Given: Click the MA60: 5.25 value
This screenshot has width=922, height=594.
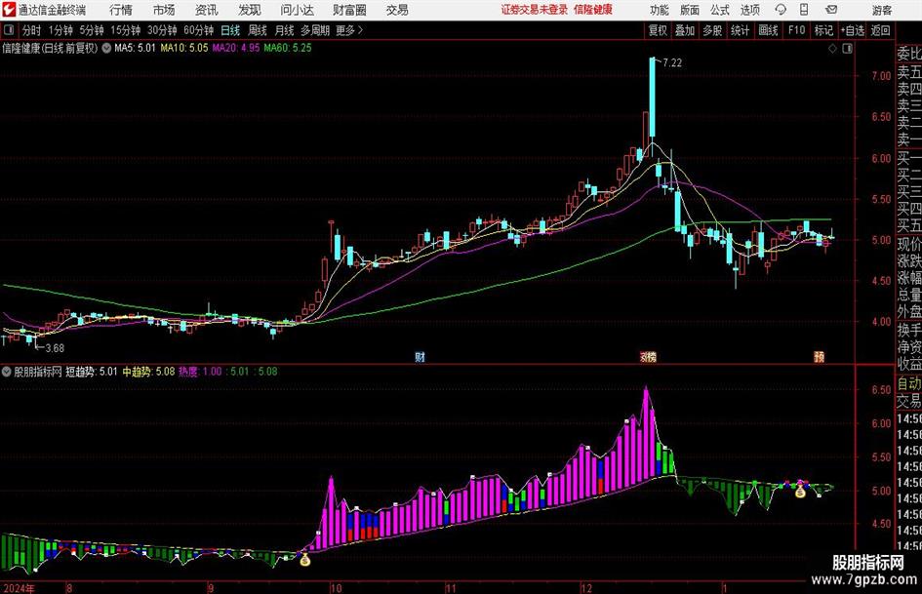Looking at the screenshot, I should point(288,48).
